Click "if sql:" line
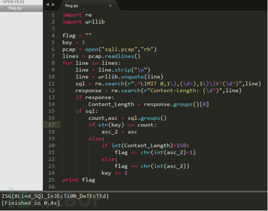Viewport: 268px width, 211px height. pos(87,111)
